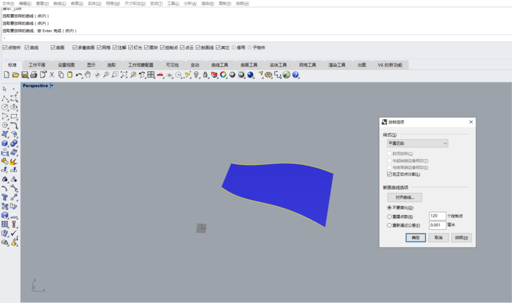This screenshot has height=303, width=512.
Task: Click the Cut scissors icon
Action: click(52, 75)
